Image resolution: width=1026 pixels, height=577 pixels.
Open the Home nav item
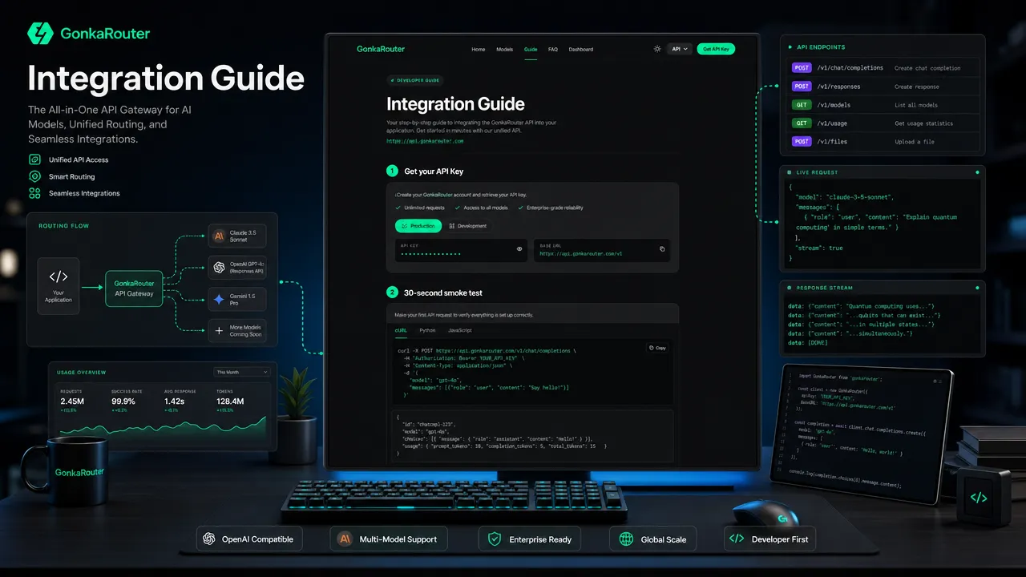click(479, 50)
